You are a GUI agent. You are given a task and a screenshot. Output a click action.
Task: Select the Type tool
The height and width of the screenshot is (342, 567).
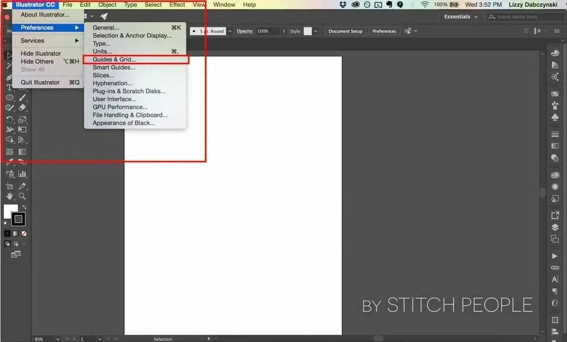[9, 87]
